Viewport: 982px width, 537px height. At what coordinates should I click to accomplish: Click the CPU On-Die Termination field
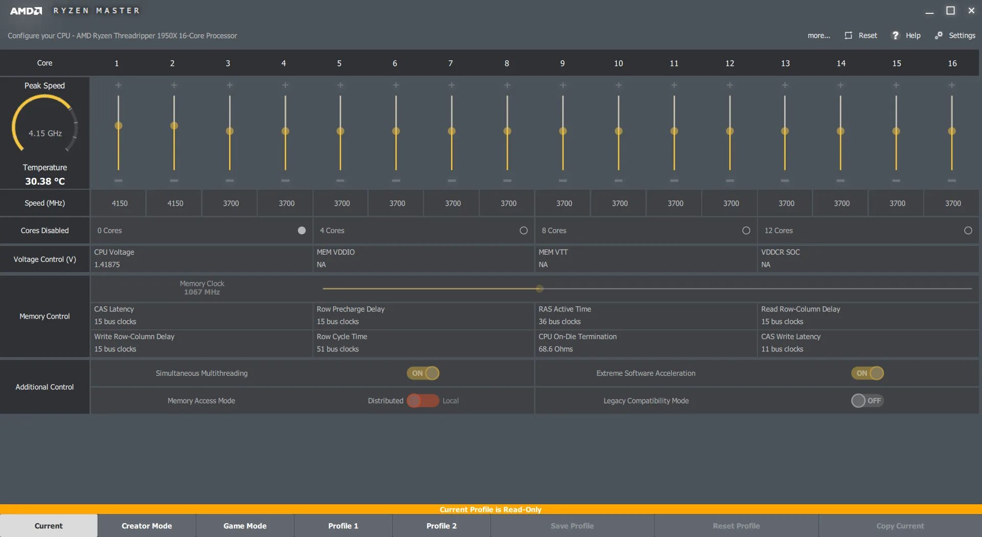point(646,343)
